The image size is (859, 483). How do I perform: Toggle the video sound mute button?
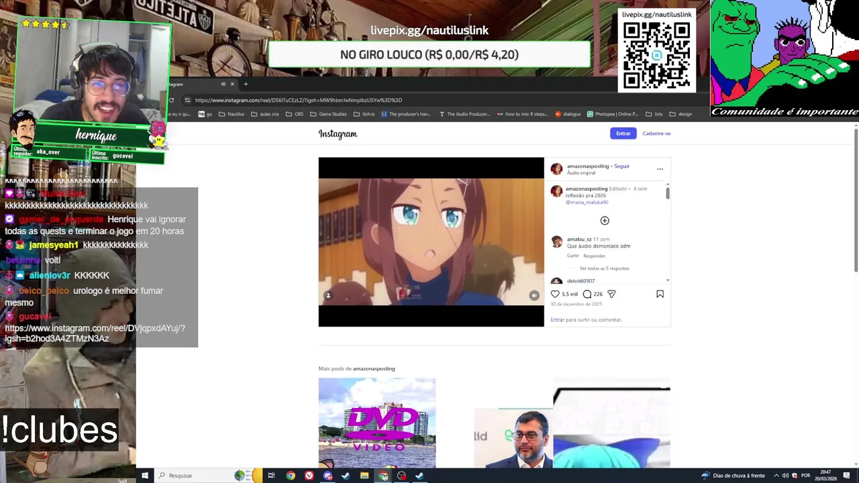tap(534, 295)
